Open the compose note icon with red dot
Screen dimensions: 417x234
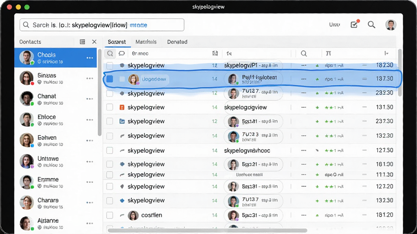click(355, 24)
